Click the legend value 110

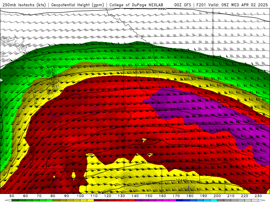pyautogui.click(x=94, y=196)
